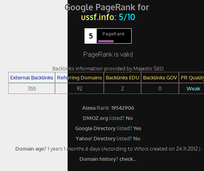
Task: Open the Domain history check.. link
Action: 128,159
